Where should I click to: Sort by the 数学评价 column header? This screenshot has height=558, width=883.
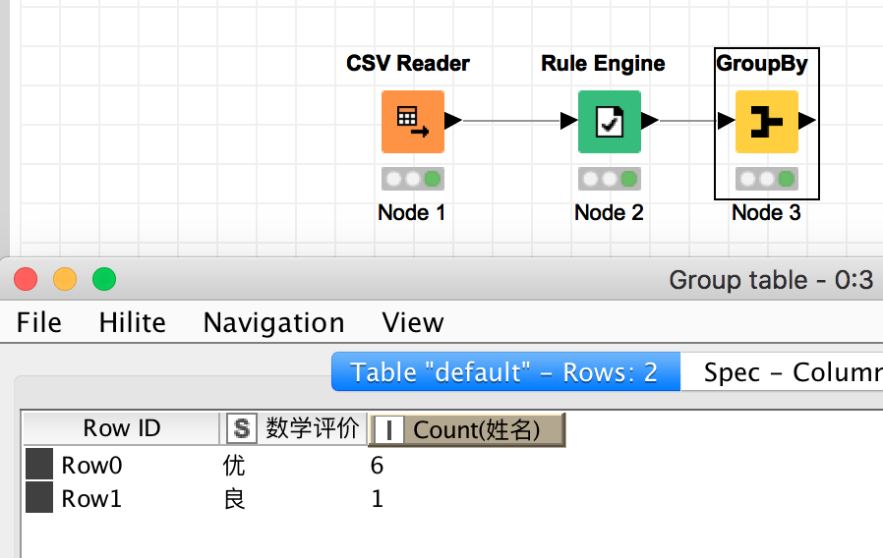pos(294,428)
